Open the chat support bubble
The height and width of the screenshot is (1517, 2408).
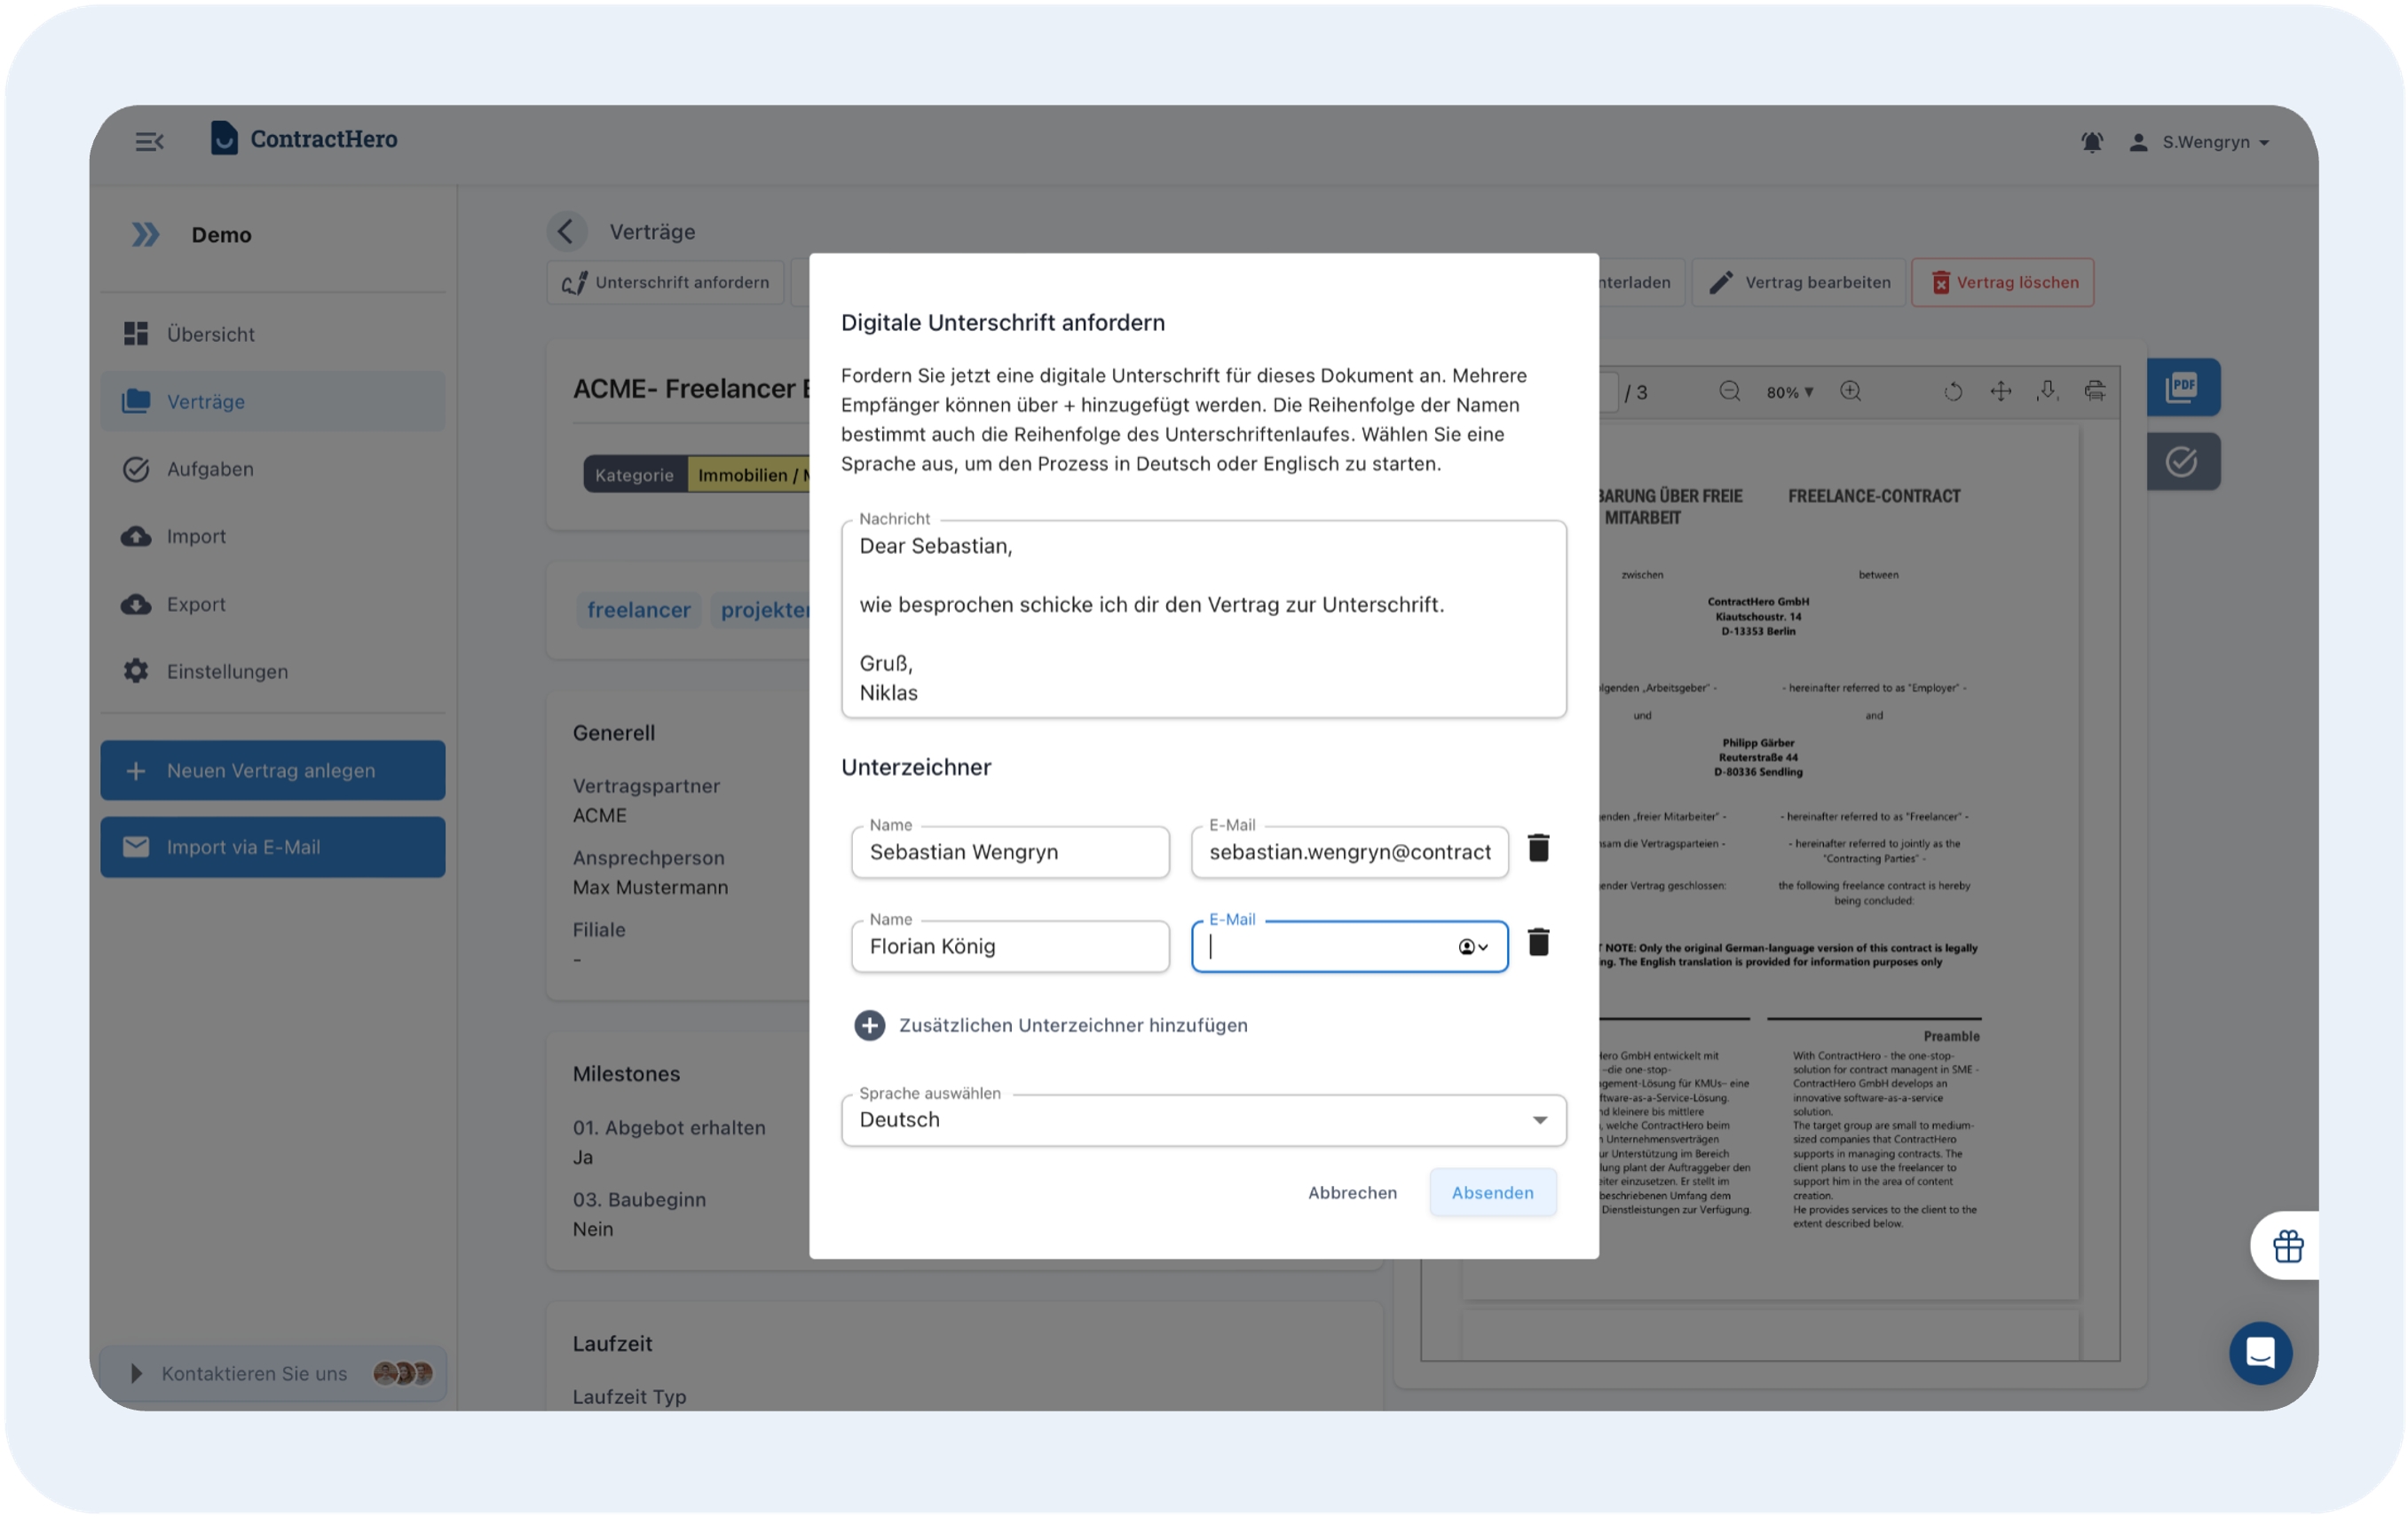[2260, 1353]
